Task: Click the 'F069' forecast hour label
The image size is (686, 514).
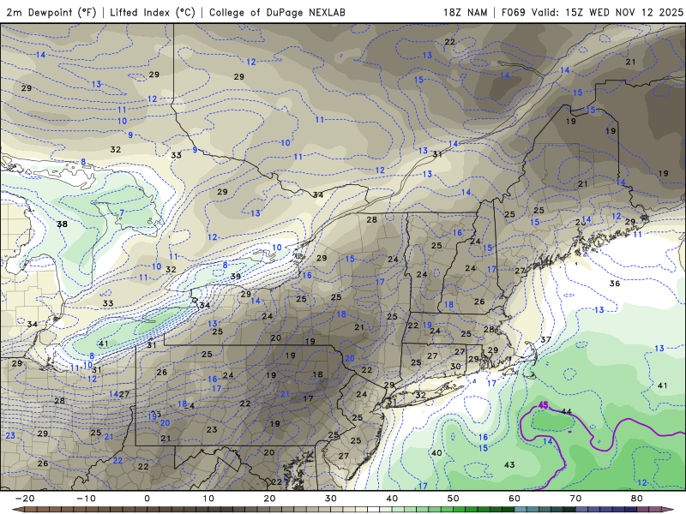Action: tap(513, 12)
